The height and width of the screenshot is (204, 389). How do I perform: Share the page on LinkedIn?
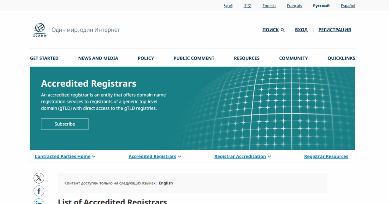click(x=39, y=201)
